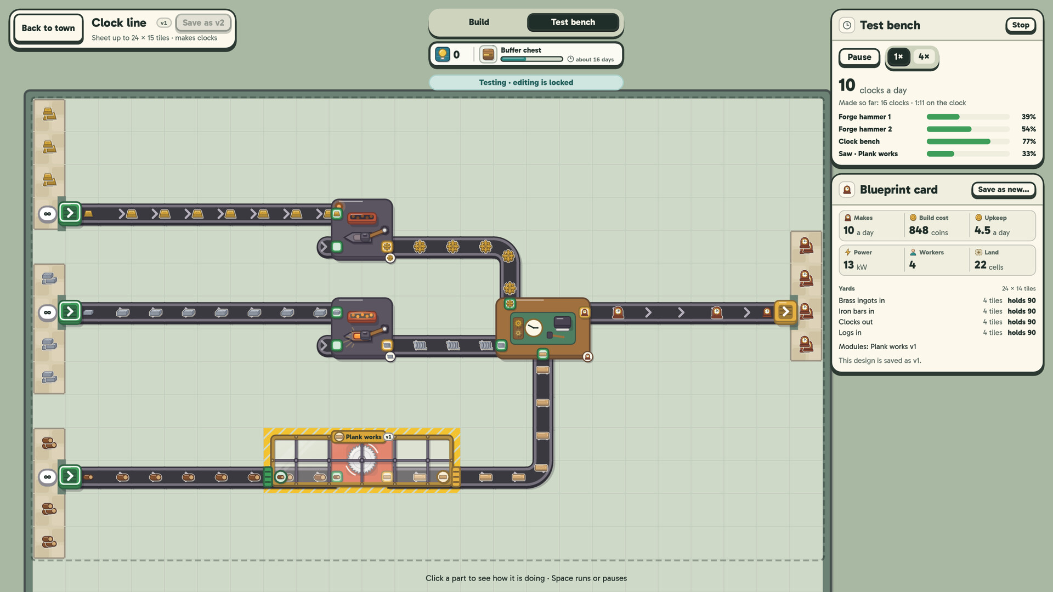This screenshot has width=1053, height=592.
Task: Stop the test bench run
Action: click(1020, 25)
